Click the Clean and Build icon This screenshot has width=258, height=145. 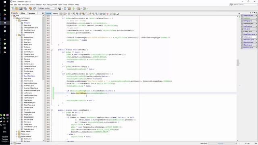[69, 8]
